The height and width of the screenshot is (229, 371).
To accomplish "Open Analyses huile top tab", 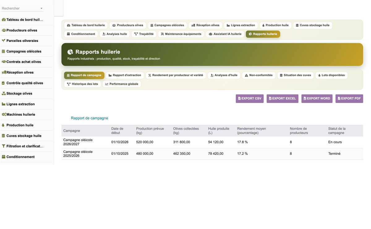I will [x=115, y=34].
